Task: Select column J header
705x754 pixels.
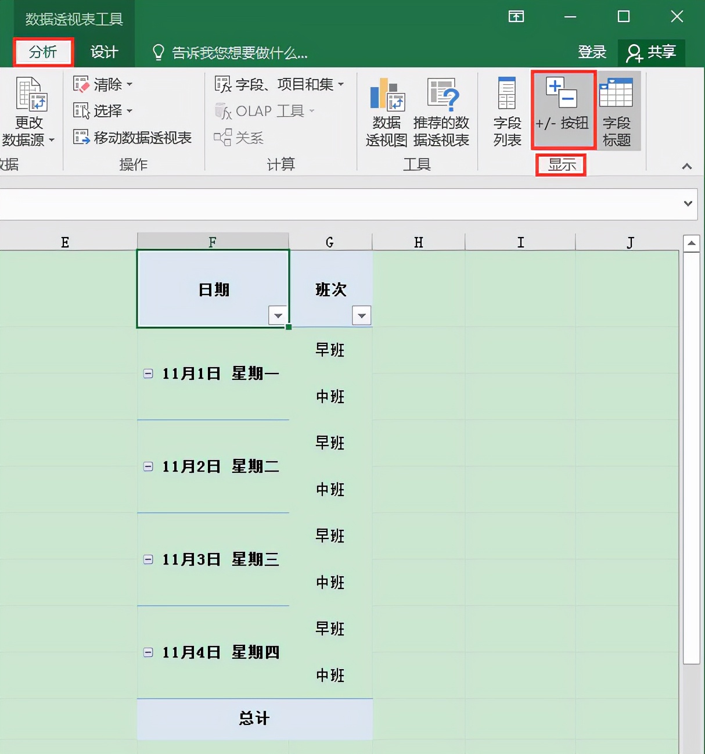Action: (x=631, y=242)
